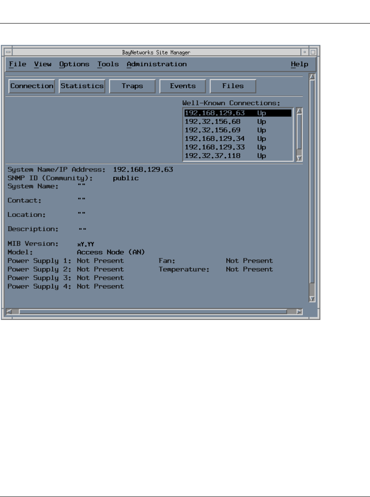Screen dimensions: 370x497
Task: Click the Events button
Action: pos(183,86)
